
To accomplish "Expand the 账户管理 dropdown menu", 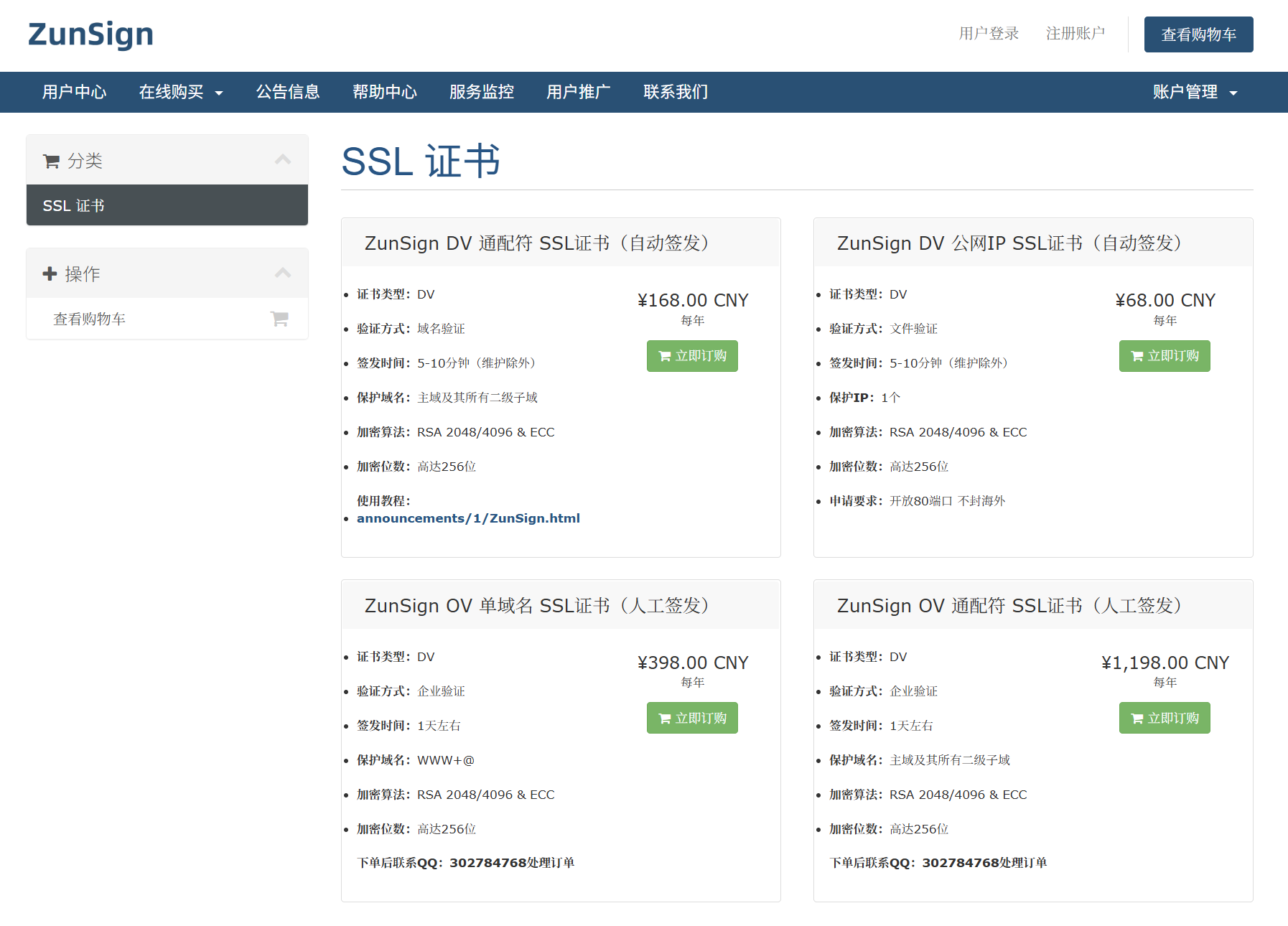I will click(x=1195, y=93).
